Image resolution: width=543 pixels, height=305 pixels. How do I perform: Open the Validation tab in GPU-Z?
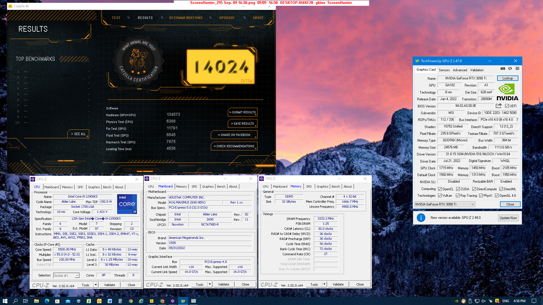tap(477, 70)
